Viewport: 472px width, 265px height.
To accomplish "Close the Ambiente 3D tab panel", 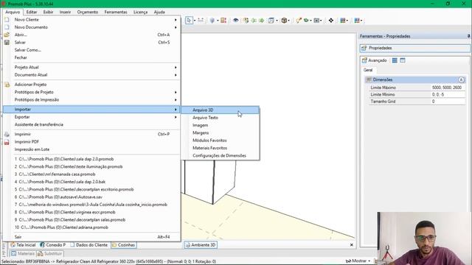I will [351, 245].
